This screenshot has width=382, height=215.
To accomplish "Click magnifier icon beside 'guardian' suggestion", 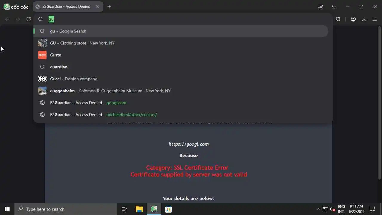I will pyautogui.click(x=42, y=67).
